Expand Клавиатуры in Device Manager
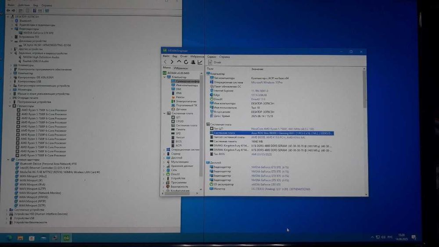Screen dimensions: 439x247 click(x=11, y=65)
